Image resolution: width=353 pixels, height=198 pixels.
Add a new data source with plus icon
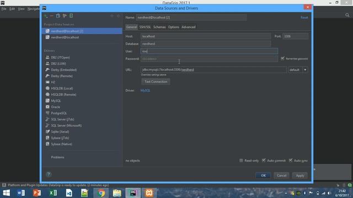pos(46,16)
